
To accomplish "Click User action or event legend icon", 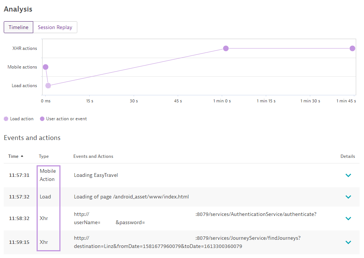I will pyautogui.click(x=42, y=119).
